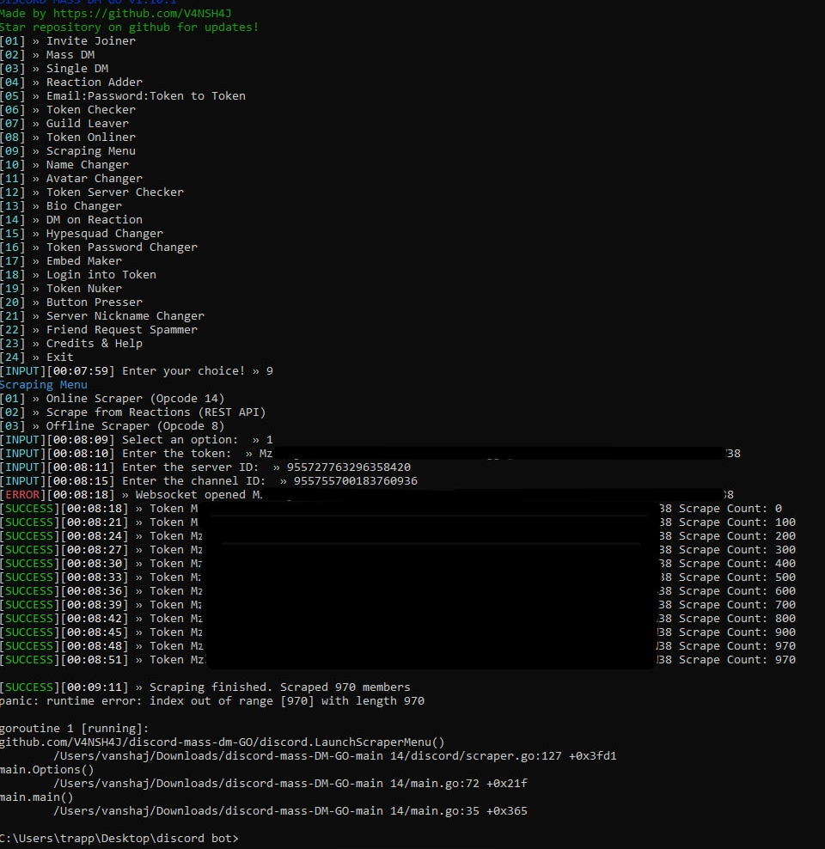Click the "Enter the token:" prompt text
This screenshot has height=849, width=825.
[177, 453]
